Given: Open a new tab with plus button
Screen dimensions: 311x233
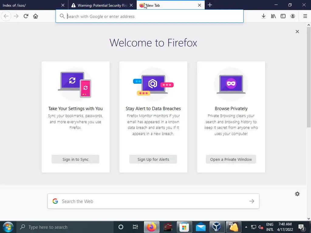Looking at the screenshot, I should 210,5.
